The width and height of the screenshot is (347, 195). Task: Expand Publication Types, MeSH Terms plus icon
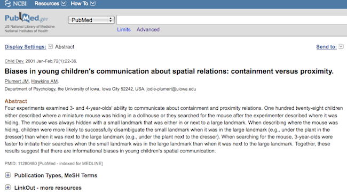(x=8, y=175)
